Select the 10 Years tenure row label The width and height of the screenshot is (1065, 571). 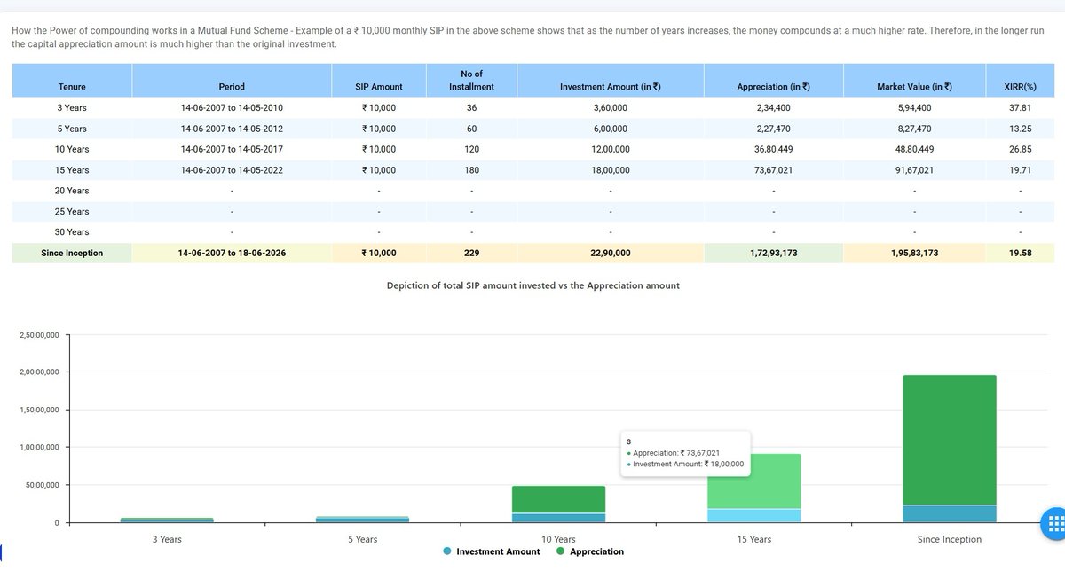(x=72, y=149)
